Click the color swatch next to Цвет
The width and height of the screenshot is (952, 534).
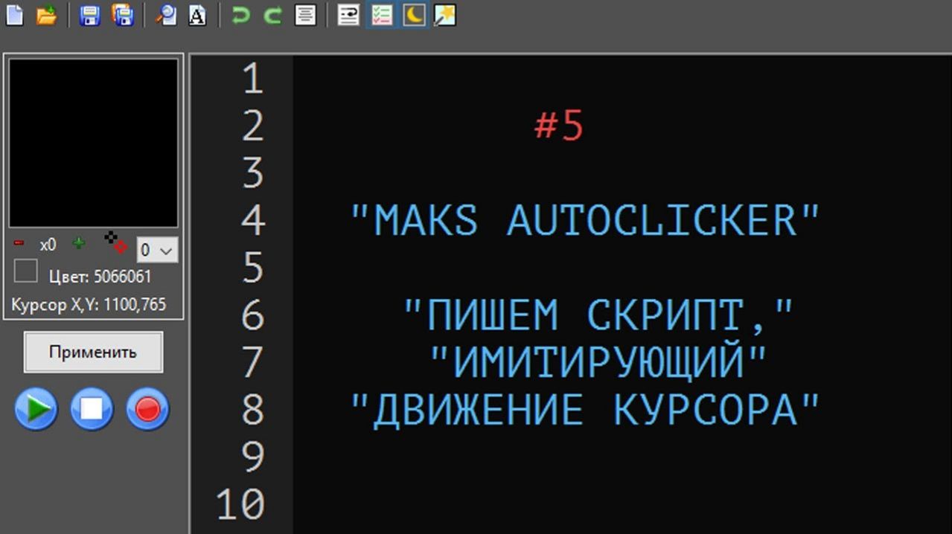26,271
